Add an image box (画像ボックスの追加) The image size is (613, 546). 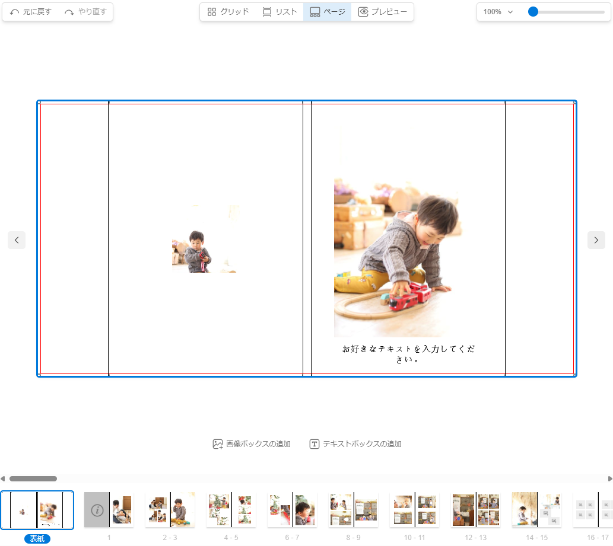pos(252,444)
